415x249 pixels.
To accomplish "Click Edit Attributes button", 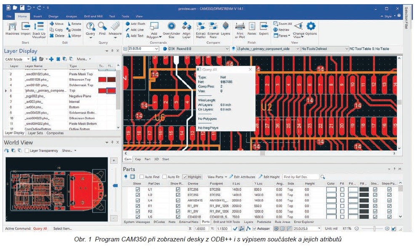I will [x=242, y=177].
